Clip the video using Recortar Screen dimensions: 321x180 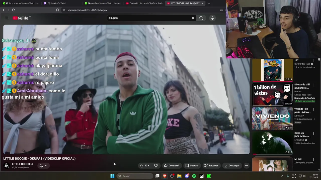[211, 165]
